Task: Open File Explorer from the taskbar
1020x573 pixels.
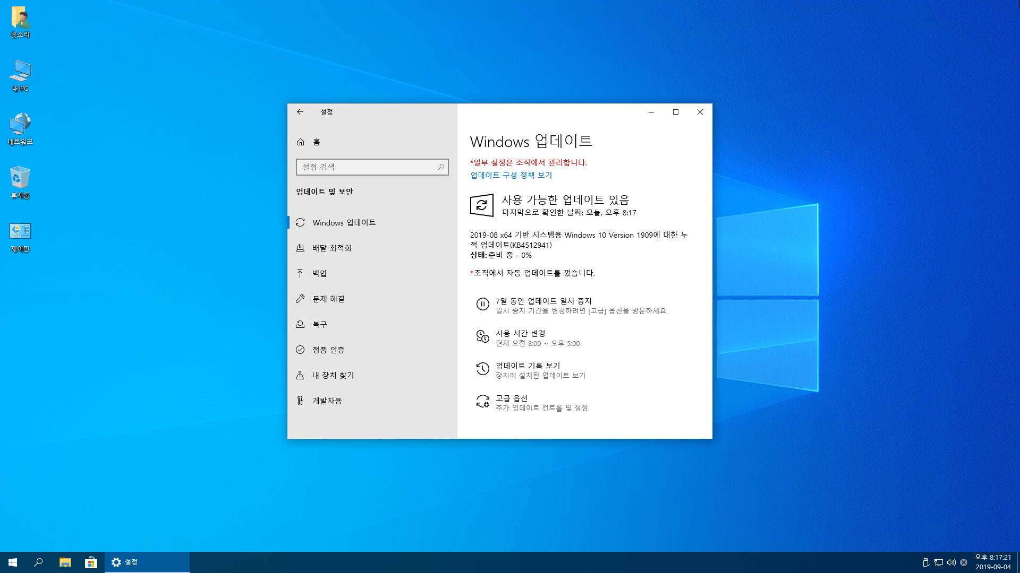Action: coord(65,562)
